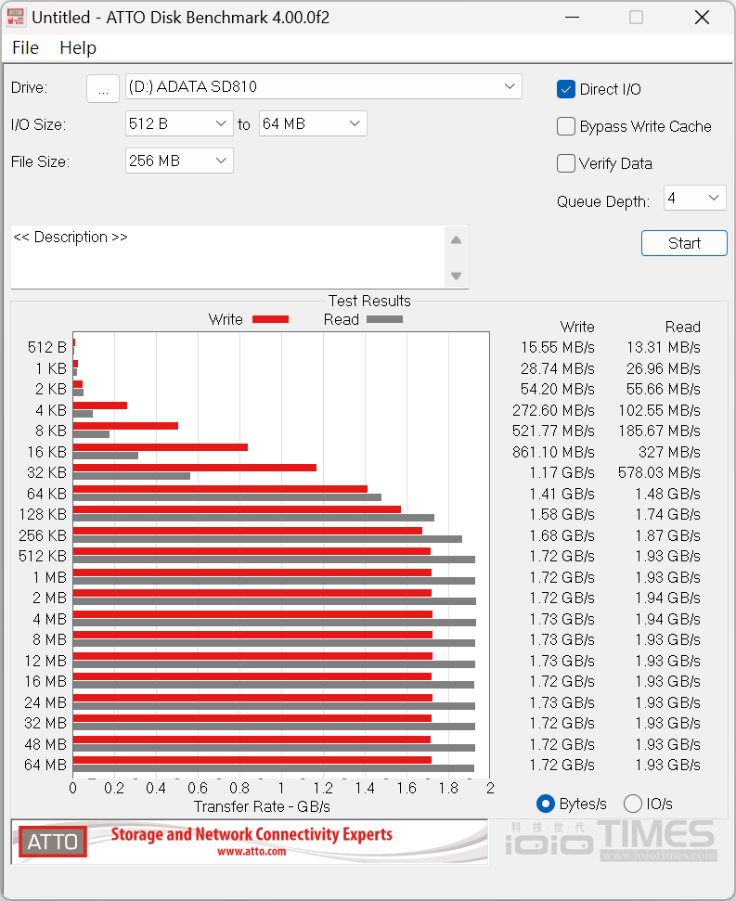This screenshot has height=901, width=736.
Task: Check the Verify Data checkbox
Action: point(566,163)
